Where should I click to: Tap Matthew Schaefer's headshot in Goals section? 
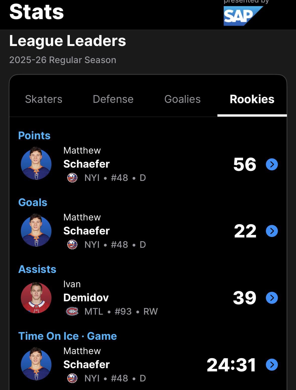click(36, 231)
